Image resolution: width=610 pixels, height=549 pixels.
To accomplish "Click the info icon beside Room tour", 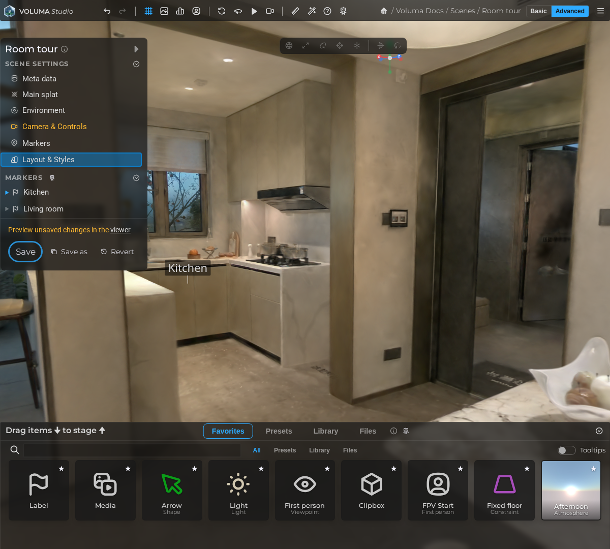I will click(x=65, y=49).
